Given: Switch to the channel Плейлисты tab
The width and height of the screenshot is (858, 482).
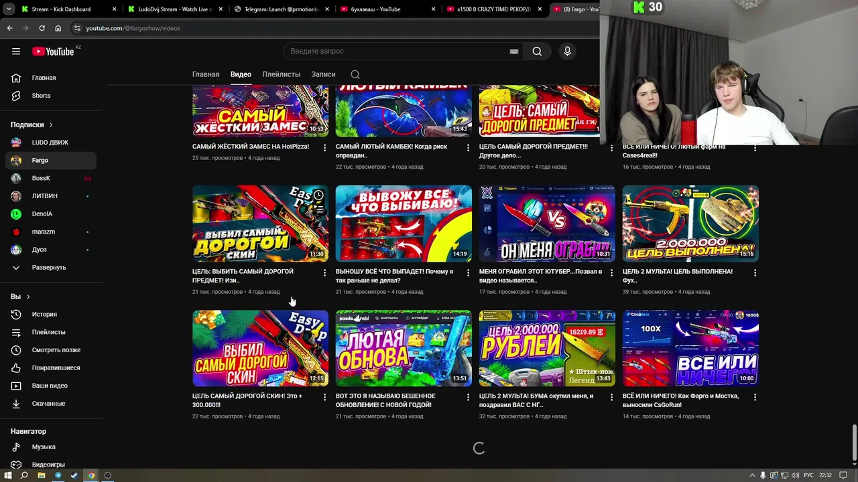Looking at the screenshot, I should [281, 74].
